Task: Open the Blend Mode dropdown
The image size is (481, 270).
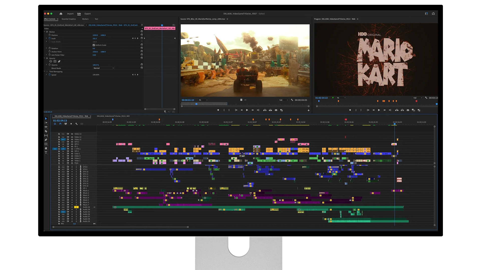Action: coord(103,68)
